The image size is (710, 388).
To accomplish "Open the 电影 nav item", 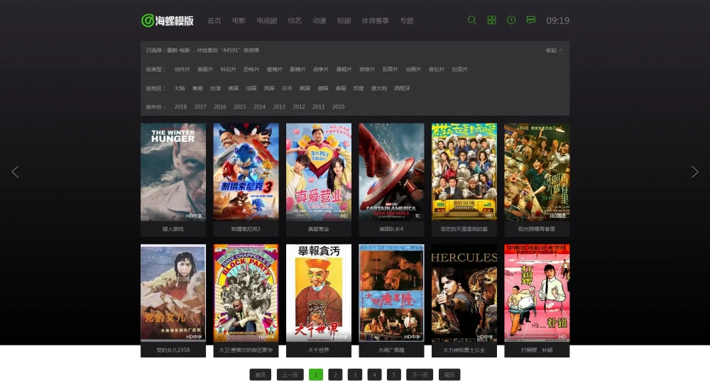I will click(239, 21).
